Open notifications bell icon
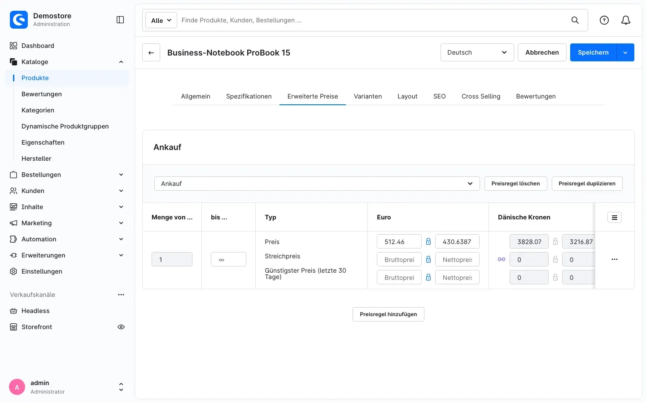 pyautogui.click(x=626, y=20)
